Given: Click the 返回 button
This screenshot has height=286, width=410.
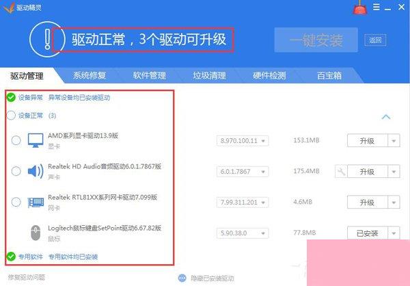Looking at the screenshot, I should coord(375,40).
